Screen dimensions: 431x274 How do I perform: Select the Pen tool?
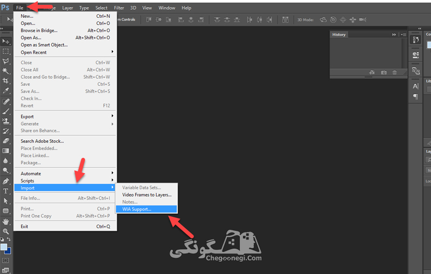(x=5, y=181)
